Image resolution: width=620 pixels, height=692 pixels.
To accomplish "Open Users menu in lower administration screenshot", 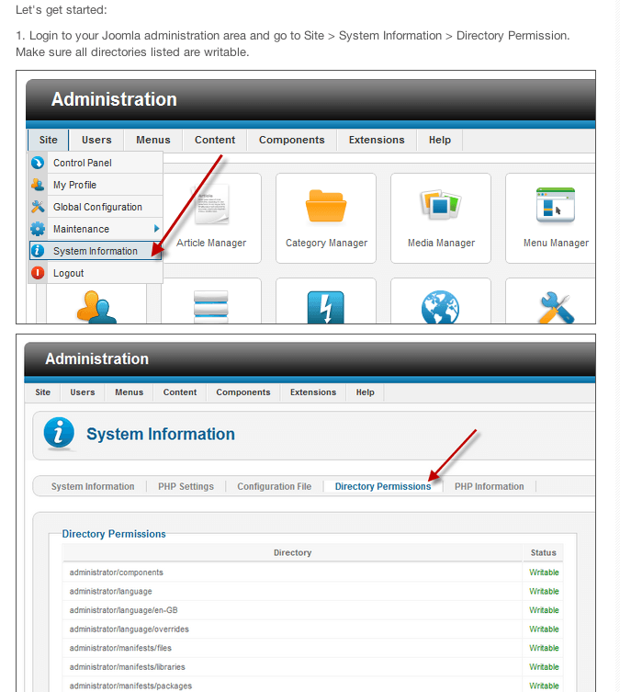I will click(x=83, y=392).
